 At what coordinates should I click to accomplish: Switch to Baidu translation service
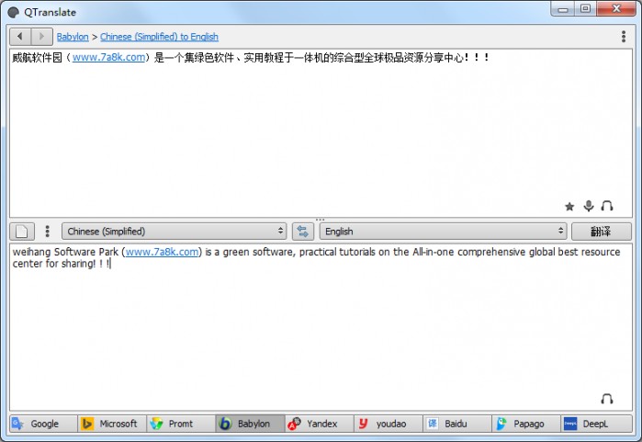coord(457,424)
